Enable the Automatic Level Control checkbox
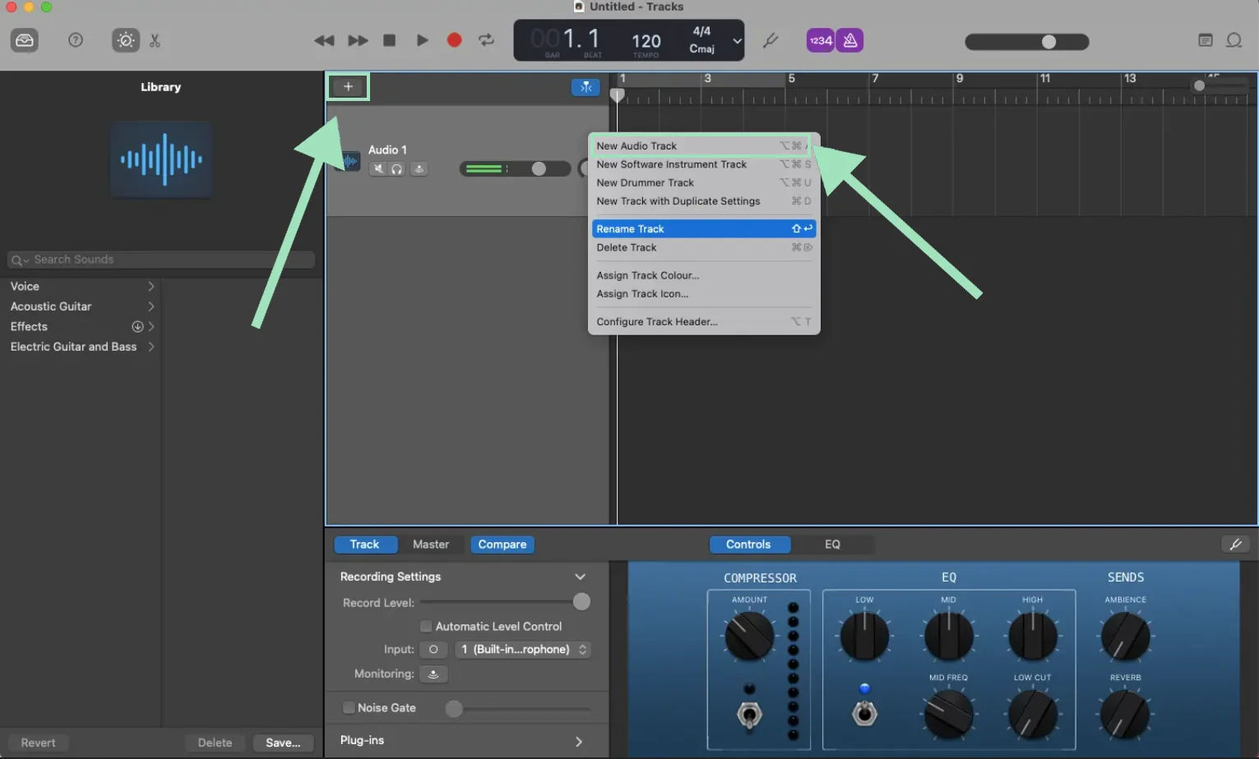This screenshot has height=759, width=1259. 426,626
